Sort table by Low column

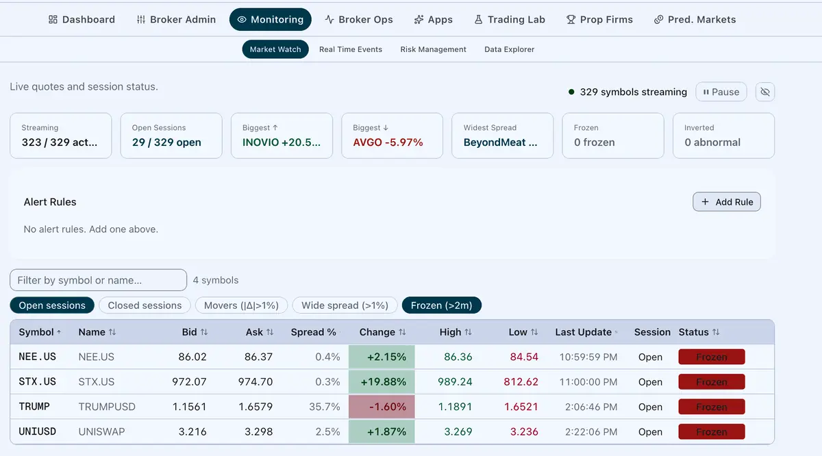[x=523, y=332]
